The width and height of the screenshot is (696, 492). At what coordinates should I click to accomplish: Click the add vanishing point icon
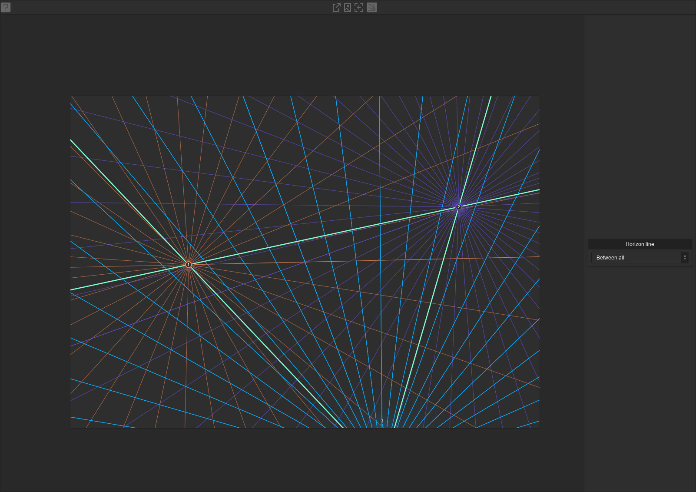point(359,7)
